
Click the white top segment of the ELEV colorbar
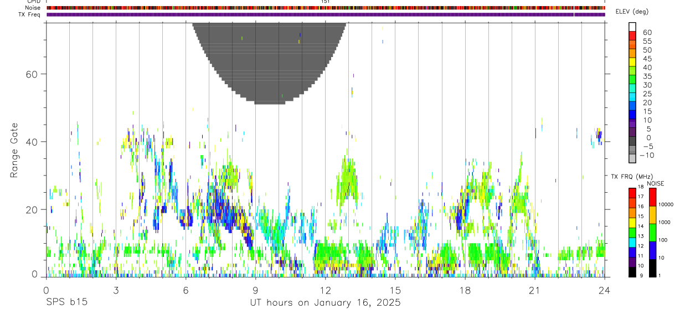point(632,26)
